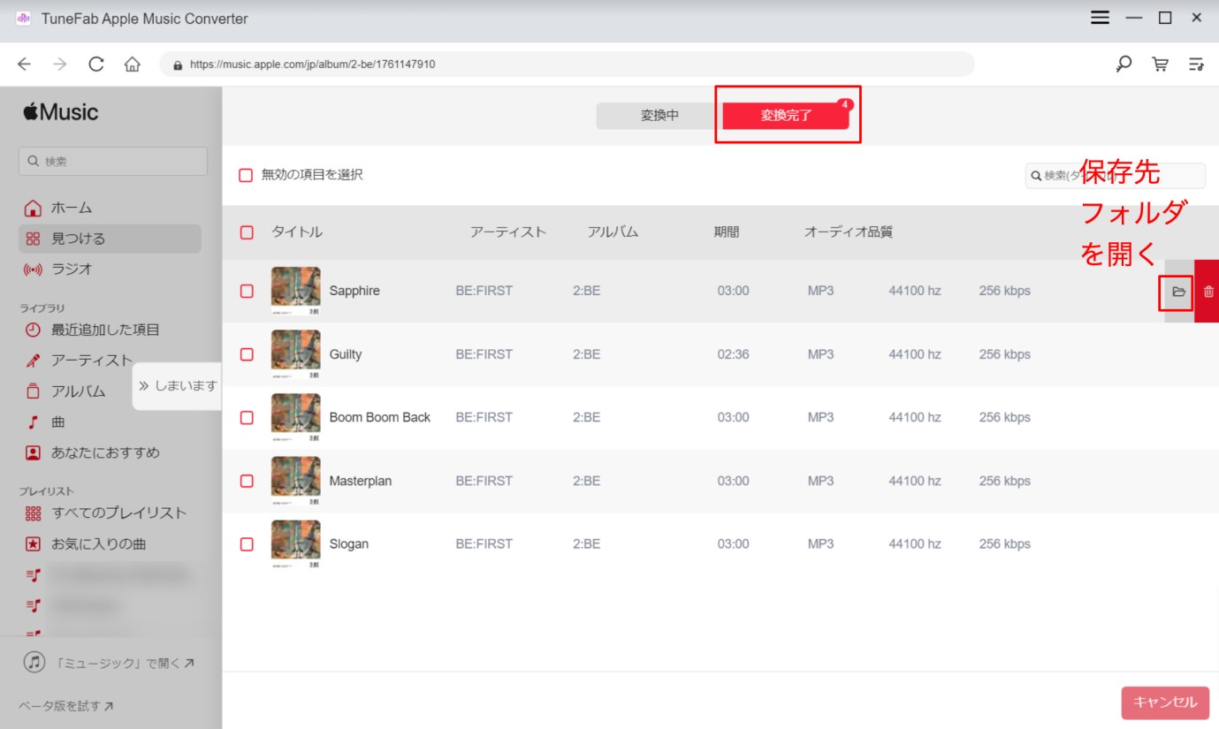Switch to the 変換完了 tab
Image resolution: width=1219 pixels, height=729 pixels.
click(x=786, y=116)
